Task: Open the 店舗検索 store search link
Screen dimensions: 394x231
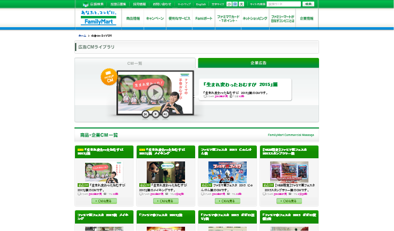Action: click(x=97, y=4)
